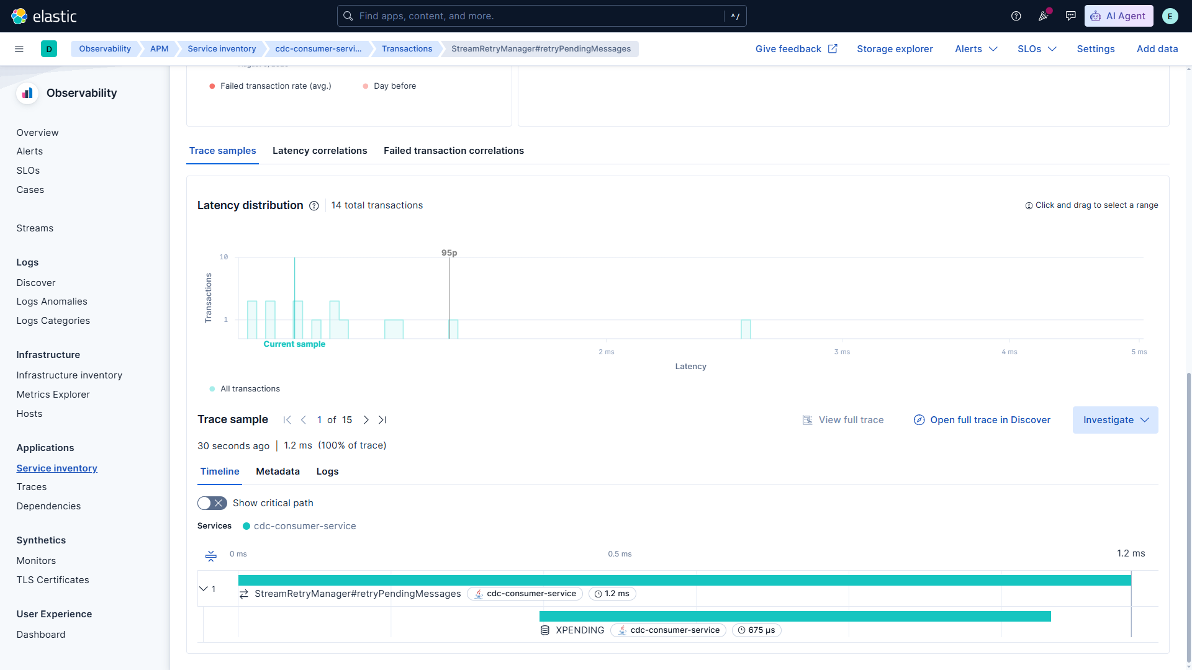Click the search magnifier icon
Screen dimensions: 1192x670
[x=348, y=16]
